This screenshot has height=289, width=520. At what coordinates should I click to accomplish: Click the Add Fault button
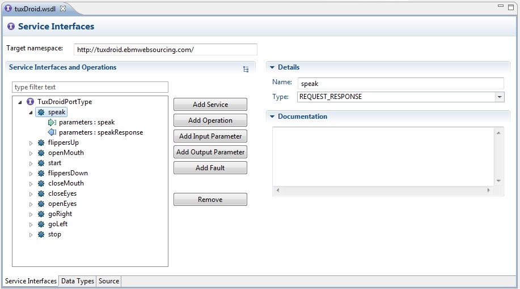pos(210,168)
